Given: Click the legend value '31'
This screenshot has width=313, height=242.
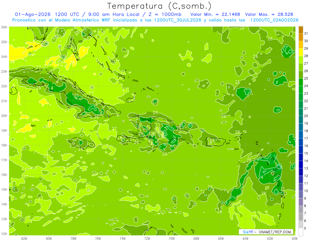Looking at the screenshot, I should coord(306,33).
